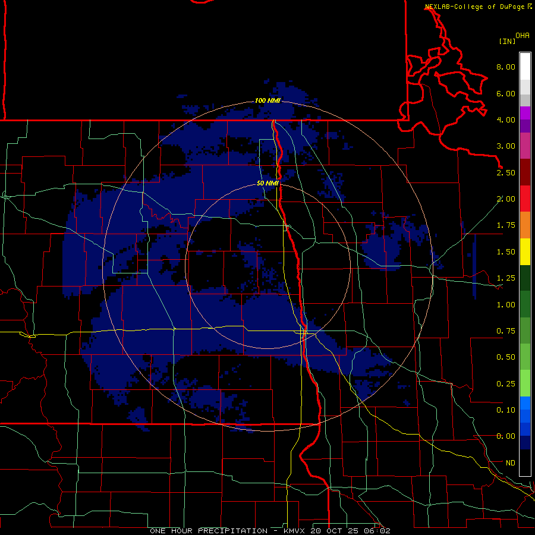Click the 1.75 legend value
The height and width of the screenshot is (535, 535).
(x=506, y=225)
